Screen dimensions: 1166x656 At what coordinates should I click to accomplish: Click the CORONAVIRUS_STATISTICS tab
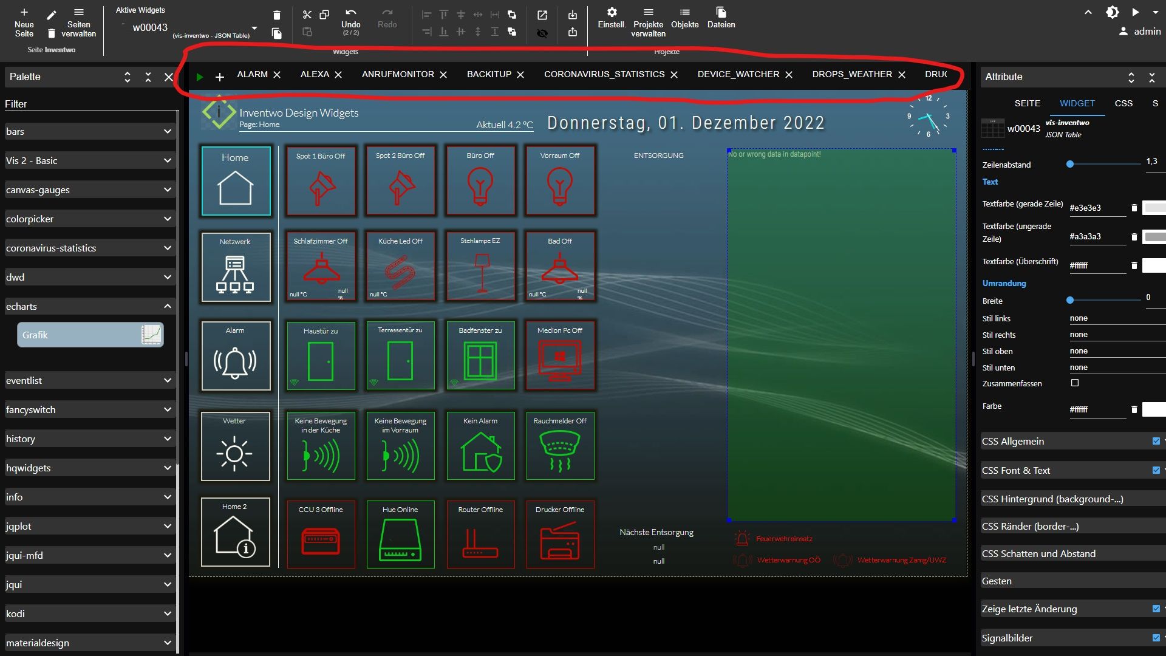[x=605, y=75]
